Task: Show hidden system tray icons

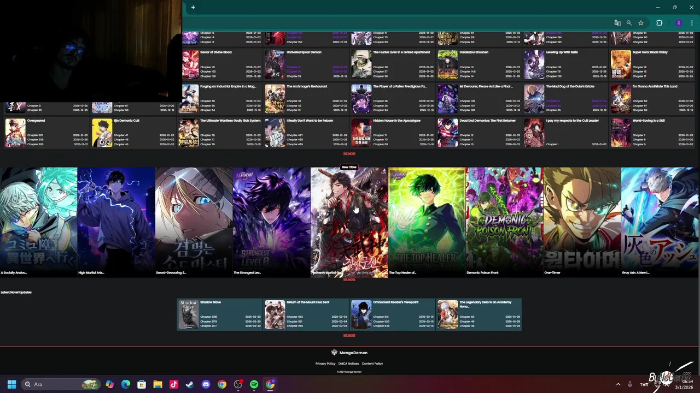Action: [618, 384]
